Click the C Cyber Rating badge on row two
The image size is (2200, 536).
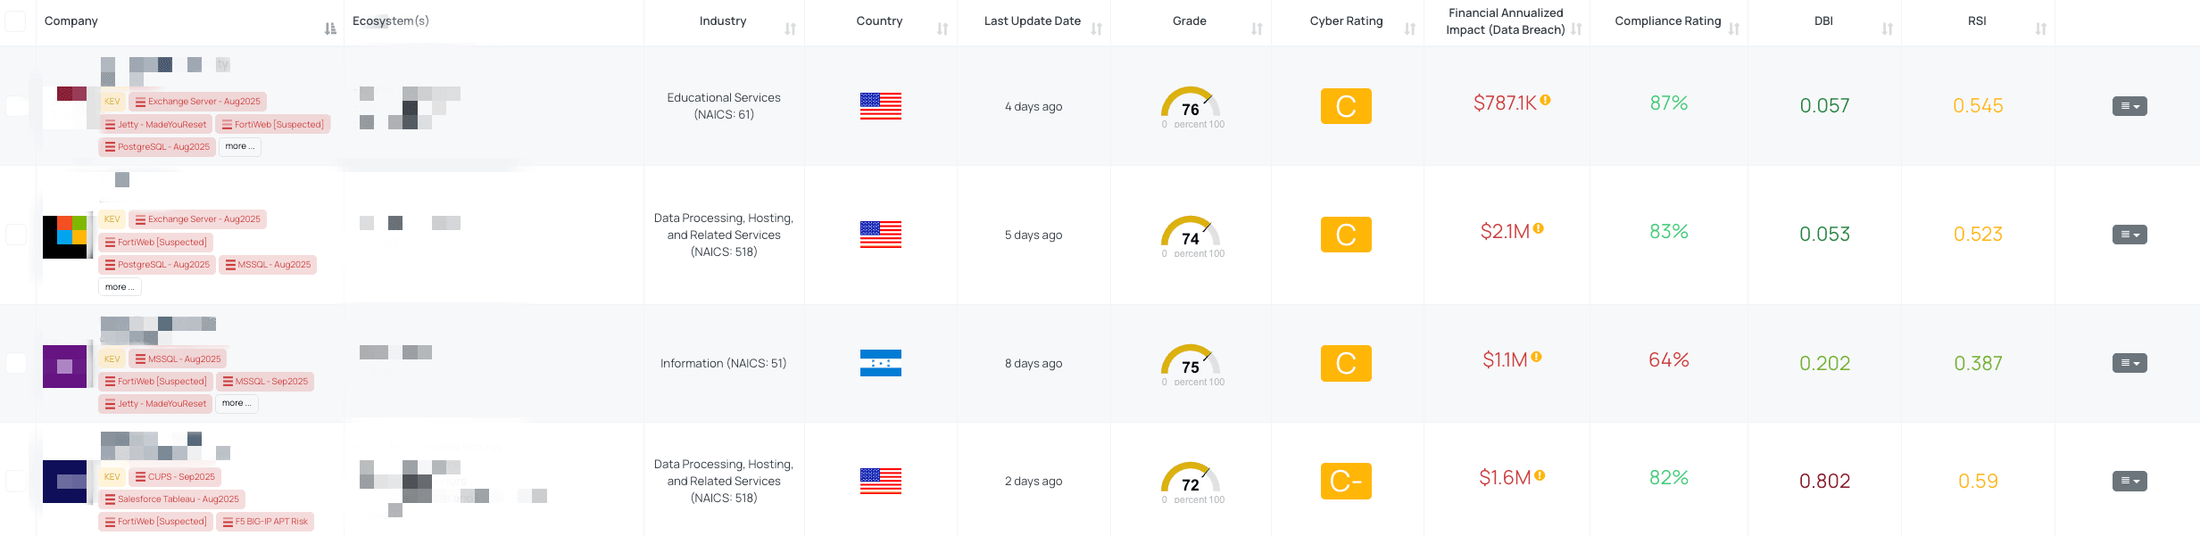(1345, 235)
